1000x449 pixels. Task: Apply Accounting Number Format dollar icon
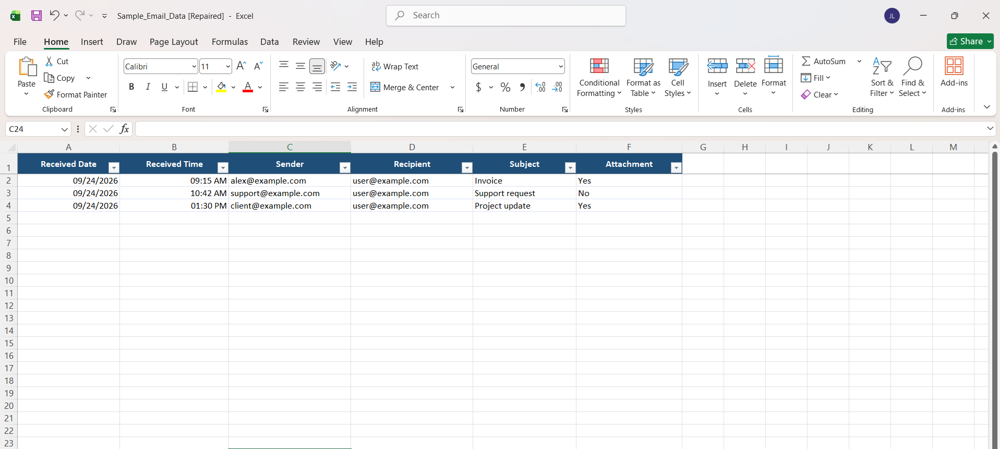tap(478, 87)
